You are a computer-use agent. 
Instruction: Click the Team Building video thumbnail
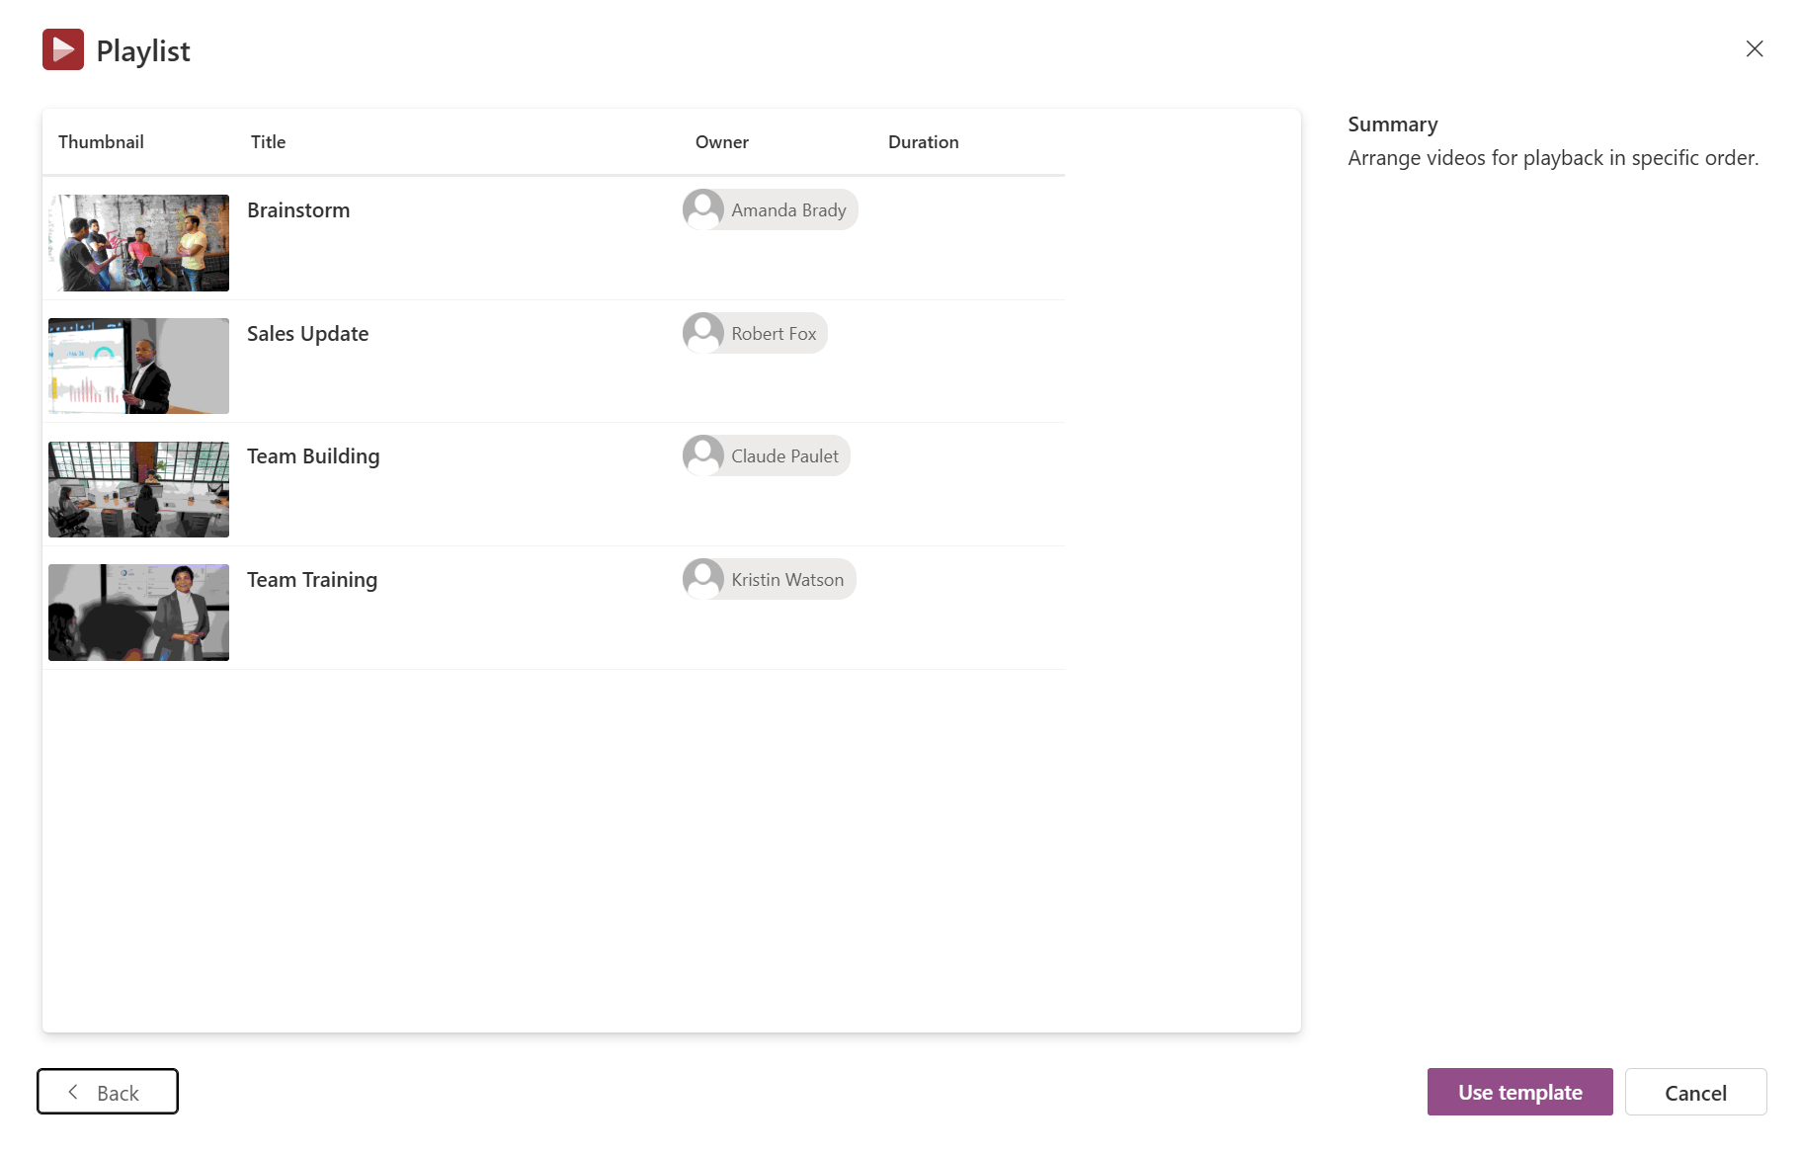(137, 489)
